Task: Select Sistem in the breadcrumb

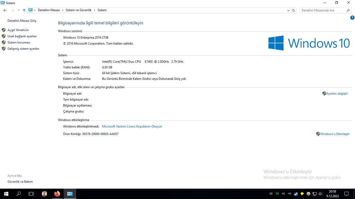Action: (x=102, y=10)
